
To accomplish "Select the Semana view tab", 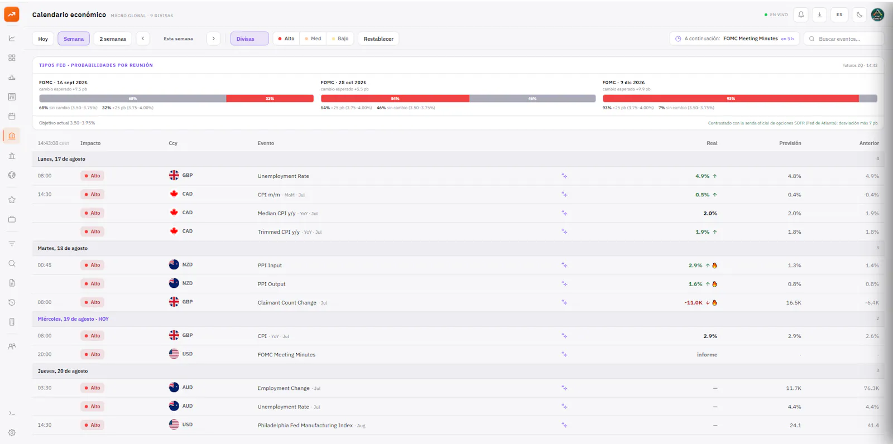I will 74,38.
